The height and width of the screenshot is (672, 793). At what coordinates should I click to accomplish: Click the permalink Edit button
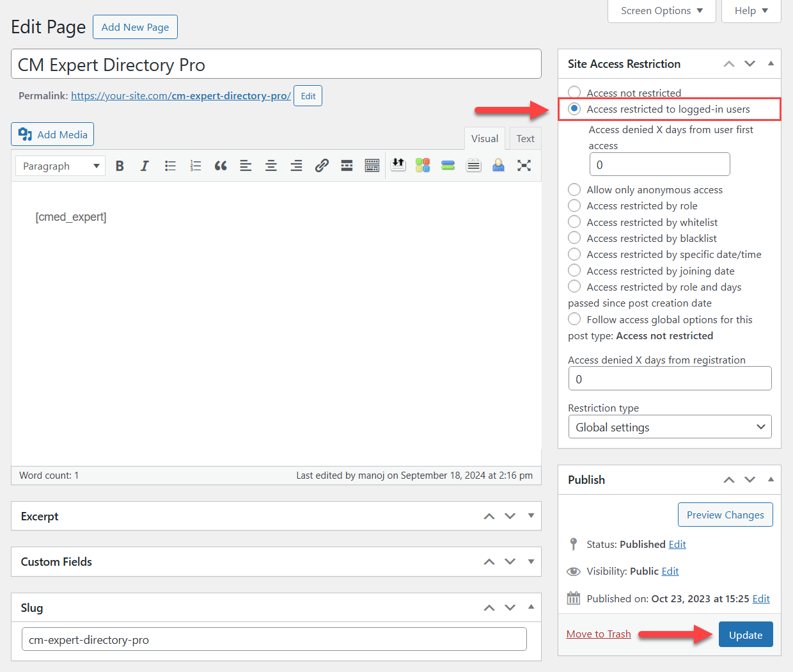pos(308,96)
